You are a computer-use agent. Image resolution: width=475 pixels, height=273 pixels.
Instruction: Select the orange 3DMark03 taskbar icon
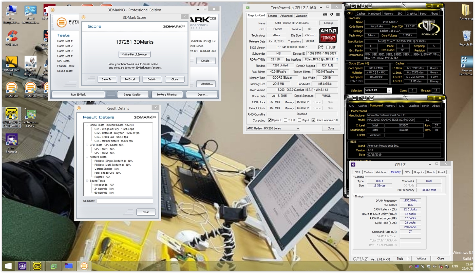pyautogui.click(x=84, y=266)
